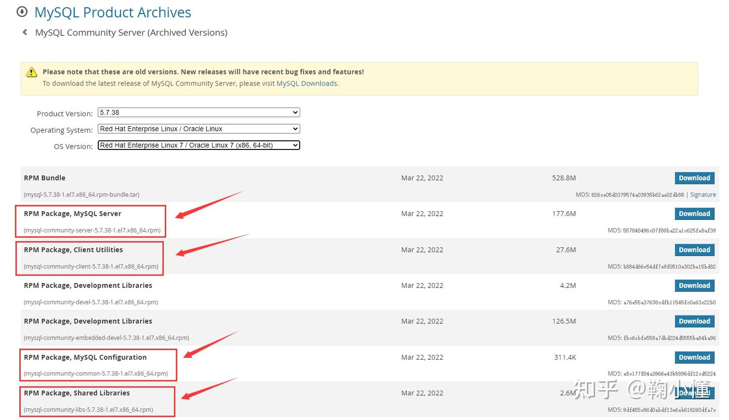Click the 177.6M file size

pos(564,214)
